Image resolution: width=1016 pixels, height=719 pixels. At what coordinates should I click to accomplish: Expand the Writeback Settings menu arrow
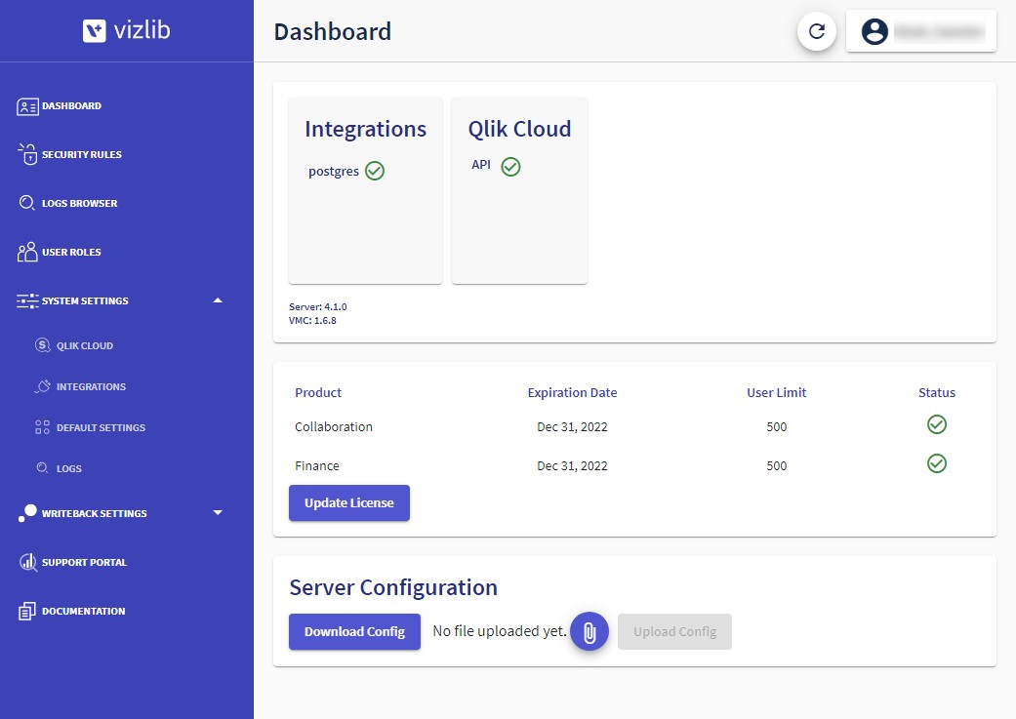pyautogui.click(x=218, y=512)
